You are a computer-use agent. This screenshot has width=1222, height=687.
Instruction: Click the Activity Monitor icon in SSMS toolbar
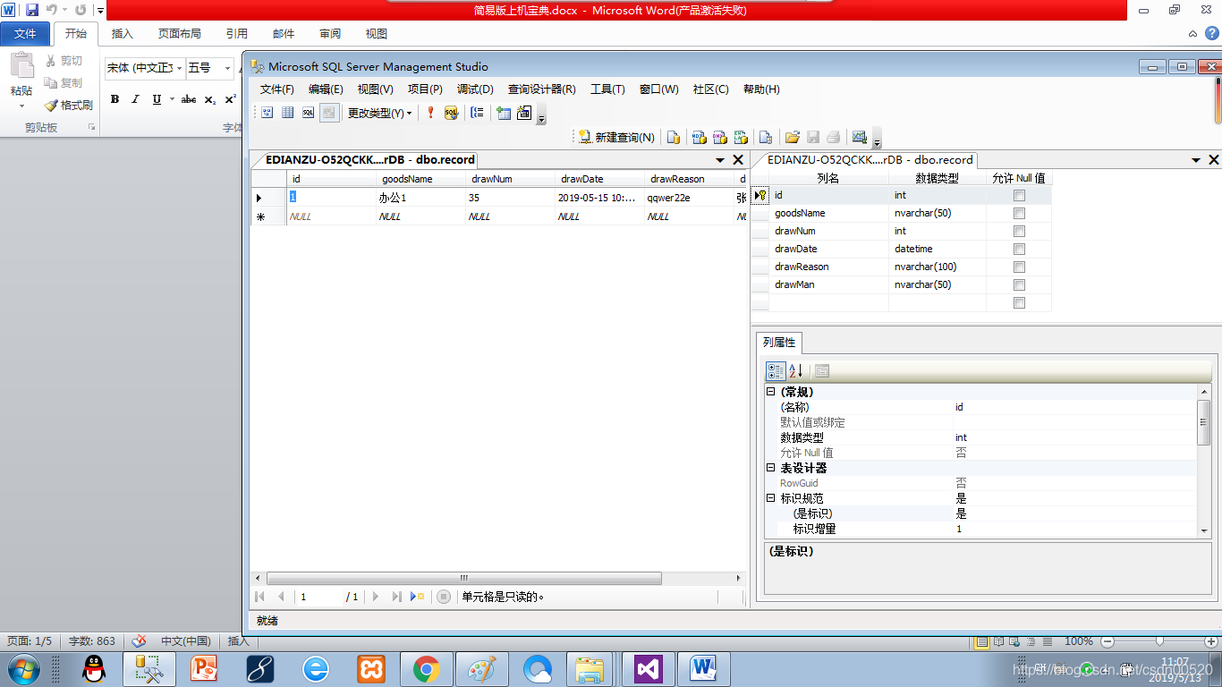860,137
